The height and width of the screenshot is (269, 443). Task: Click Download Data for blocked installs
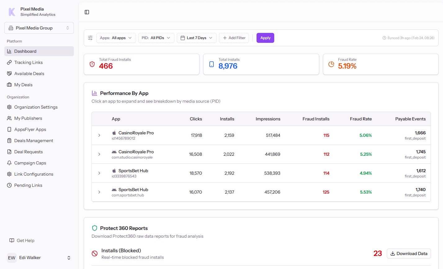[409, 253]
